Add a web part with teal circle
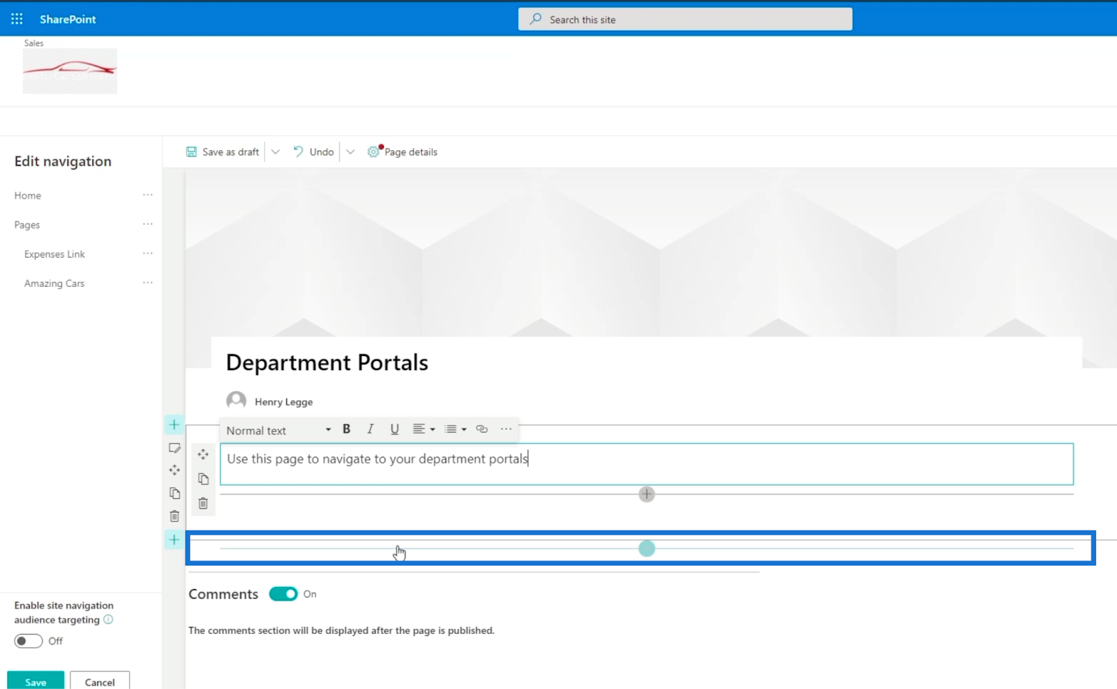 point(646,549)
